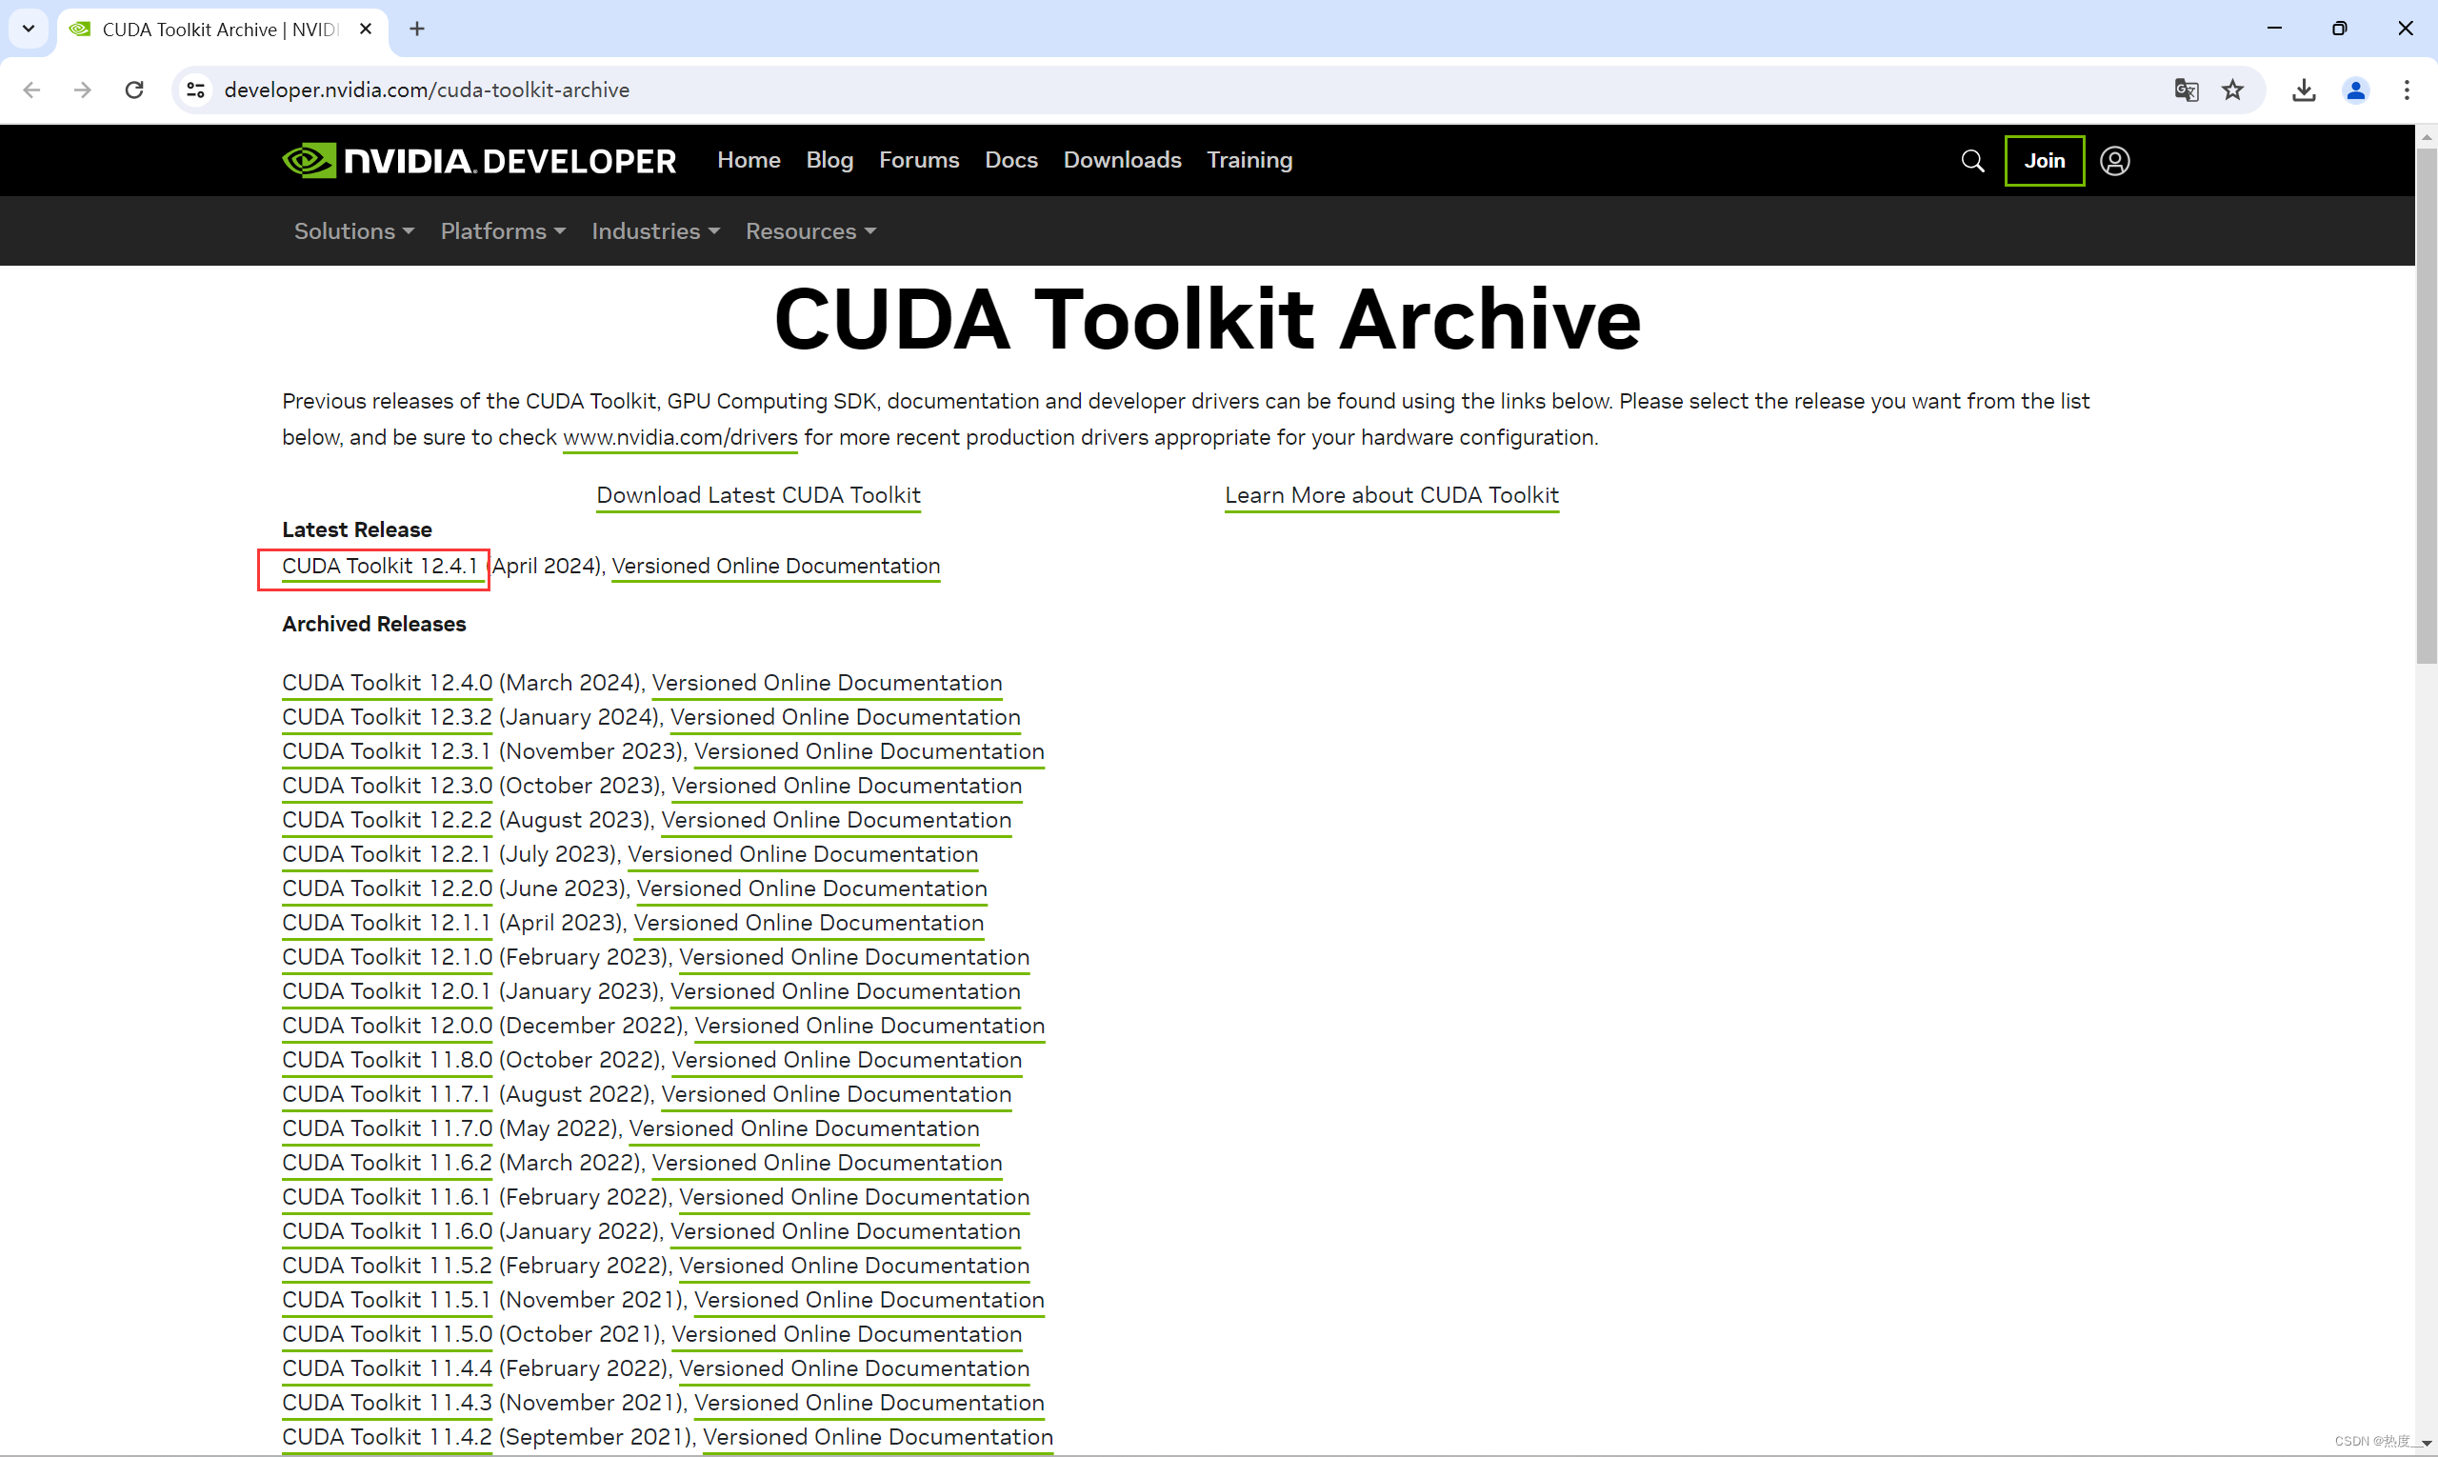Open the CUDA Toolkit 12.4.1 link

tap(379, 567)
